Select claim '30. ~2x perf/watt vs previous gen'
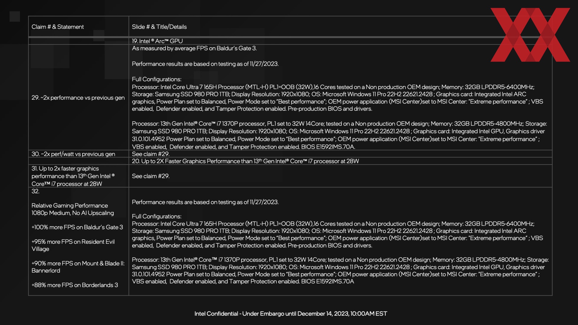This screenshot has width=578, height=325. tap(73, 154)
